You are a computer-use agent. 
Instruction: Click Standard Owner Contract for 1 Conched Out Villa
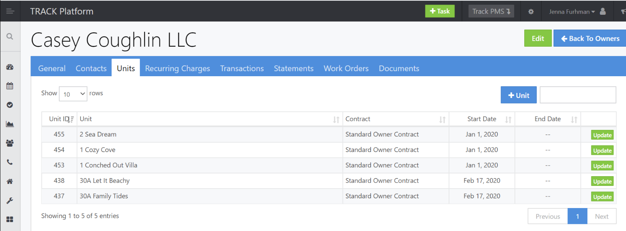(382, 165)
